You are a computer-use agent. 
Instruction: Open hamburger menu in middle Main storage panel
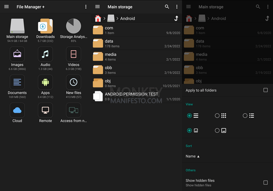98,7
